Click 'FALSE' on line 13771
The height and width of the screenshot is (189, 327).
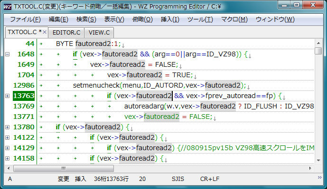coord(199,117)
